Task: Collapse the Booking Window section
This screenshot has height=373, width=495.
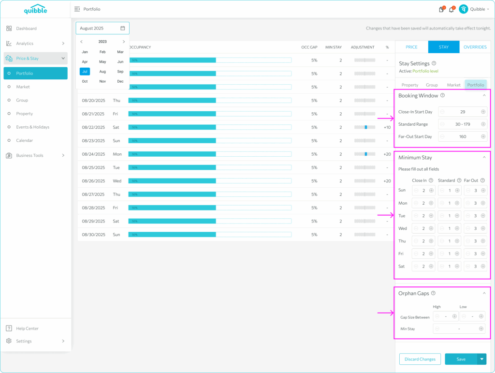Action: coord(484,95)
